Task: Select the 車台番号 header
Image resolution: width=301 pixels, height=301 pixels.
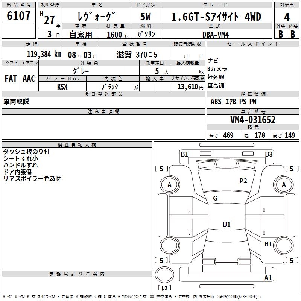Action: 253,111
